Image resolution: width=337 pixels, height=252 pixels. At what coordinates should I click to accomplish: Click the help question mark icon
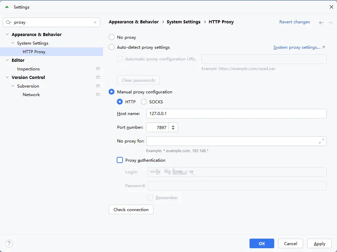9,243
